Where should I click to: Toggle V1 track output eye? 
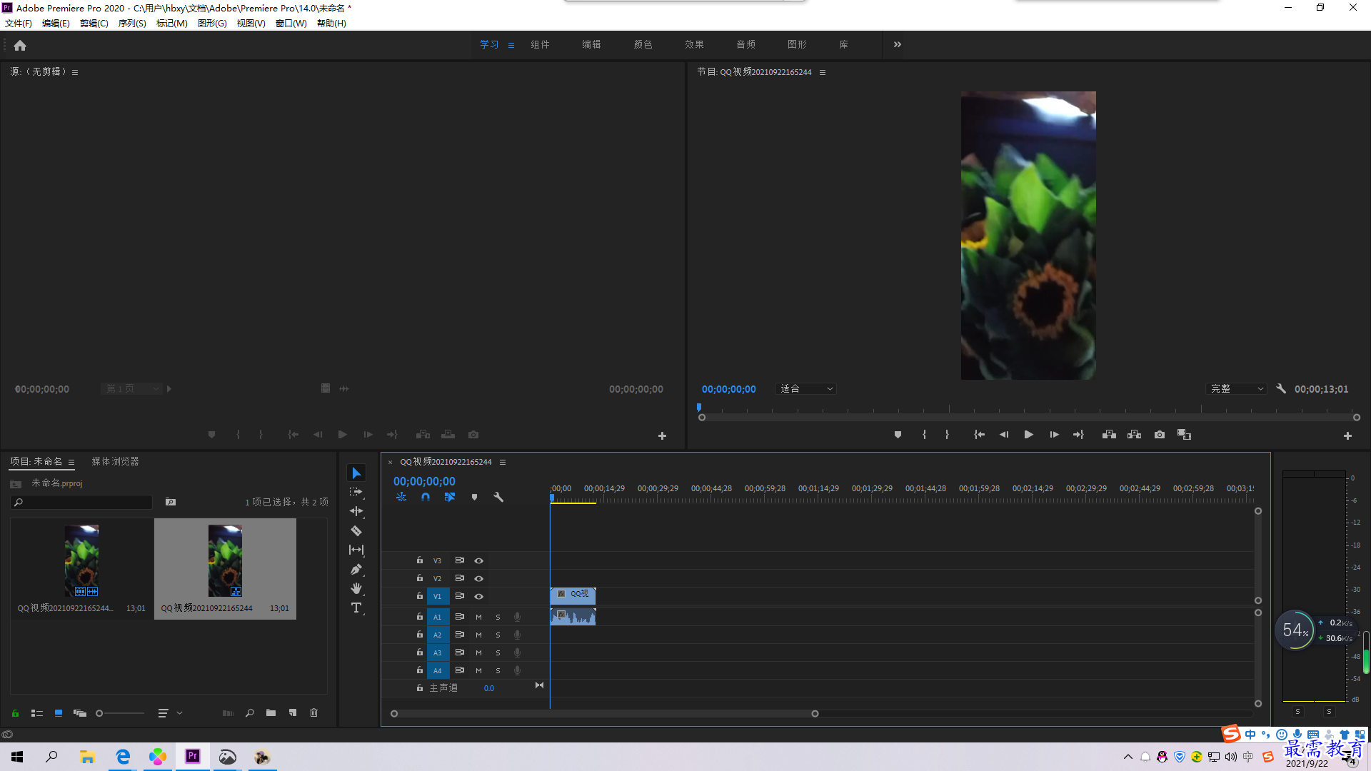click(479, 596)
